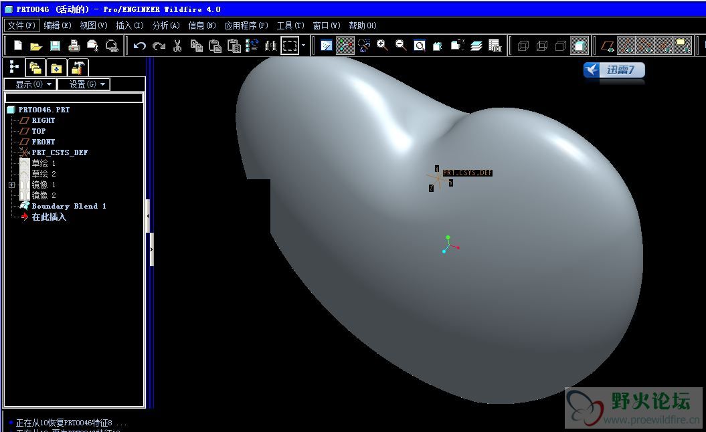Open the 帮助(H) menu
Viewport: 706px width, 432px height.
click(x=363, y=25)
